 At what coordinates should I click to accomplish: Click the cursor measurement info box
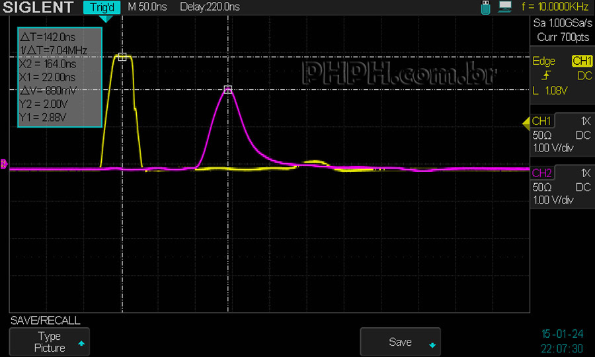tap(59, 77)
